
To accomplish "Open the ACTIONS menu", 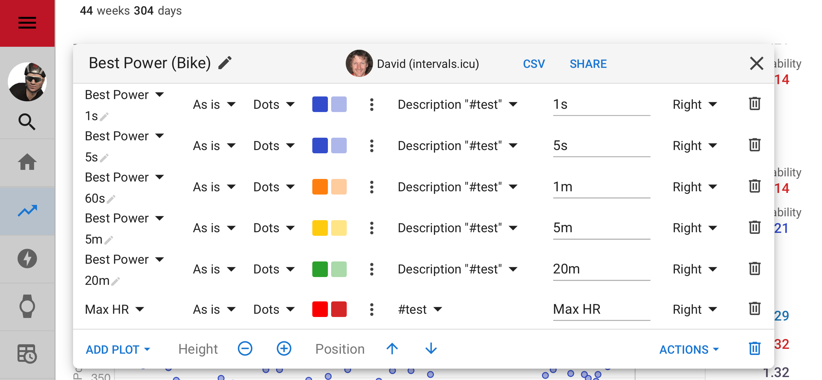I will 689,349.
